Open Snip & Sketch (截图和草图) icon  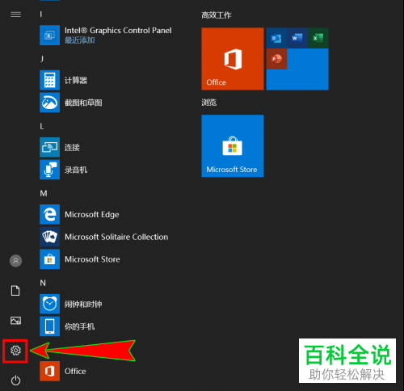coord(49,103)
